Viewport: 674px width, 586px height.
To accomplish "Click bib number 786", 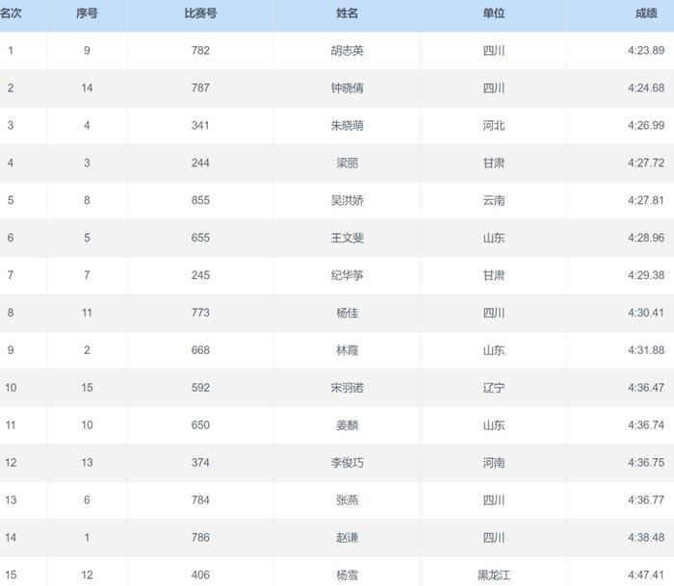I will pyautogui.click(x=200, y=538).
